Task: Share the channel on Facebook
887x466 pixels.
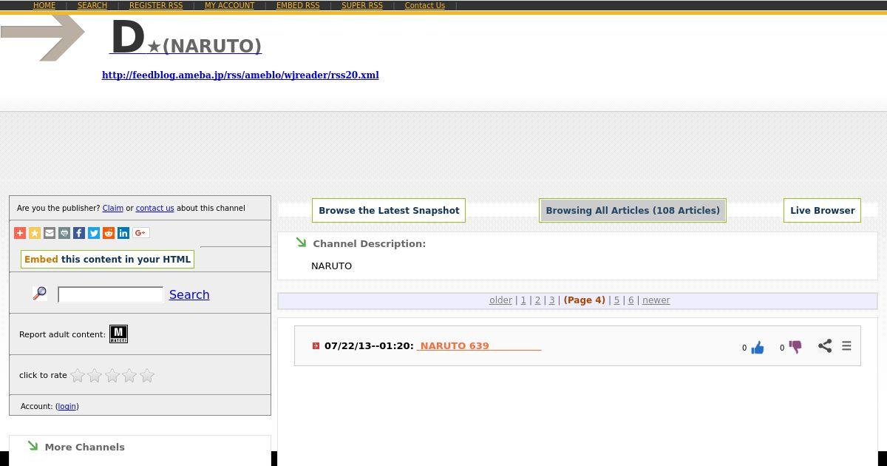Action: [x=79, y=233]
